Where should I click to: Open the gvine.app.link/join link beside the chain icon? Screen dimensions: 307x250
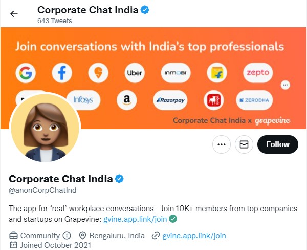click(194, 236)
